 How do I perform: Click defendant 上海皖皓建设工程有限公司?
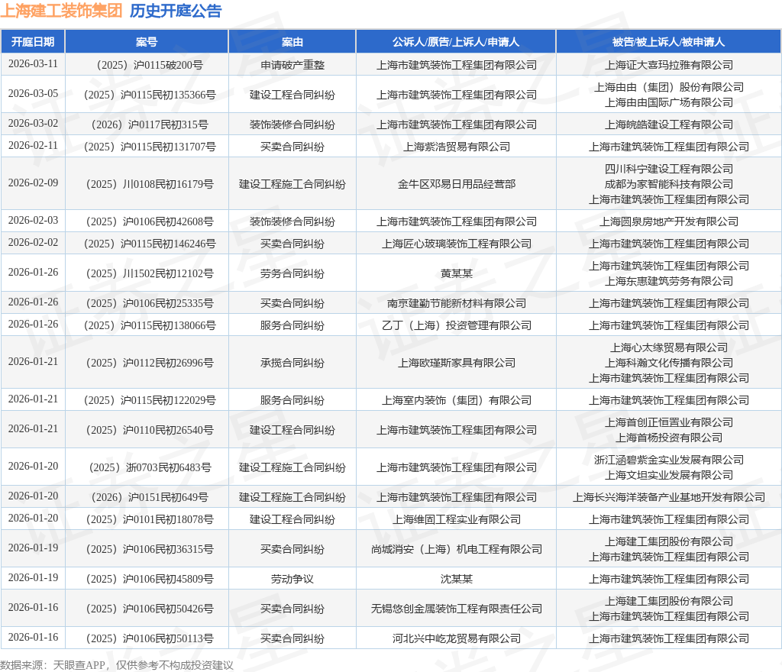pos(669,124)
